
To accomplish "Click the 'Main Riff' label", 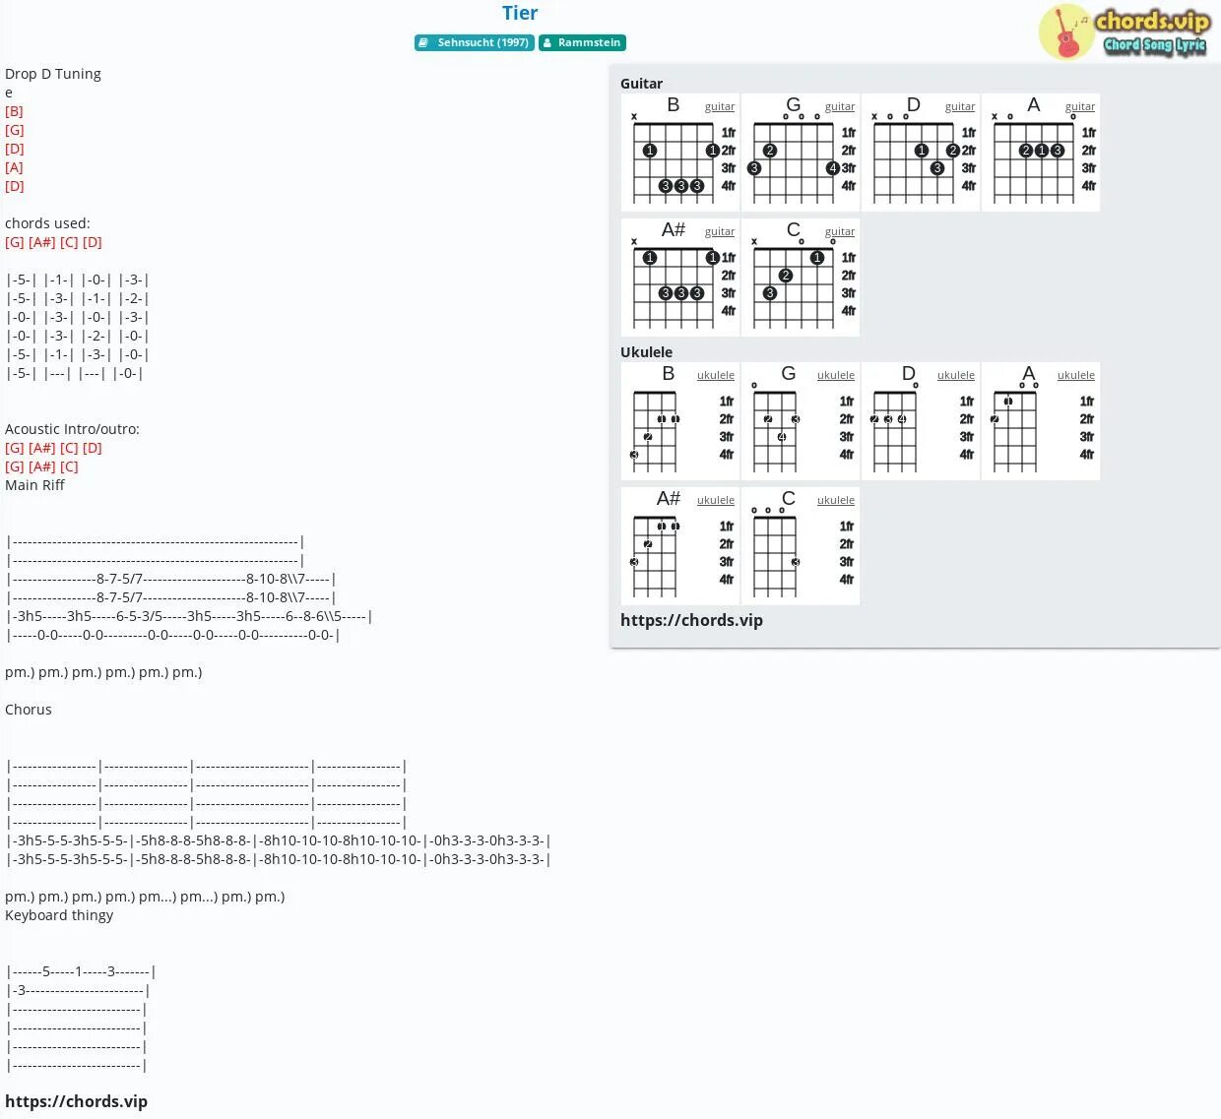I will (x=34, y=485).
